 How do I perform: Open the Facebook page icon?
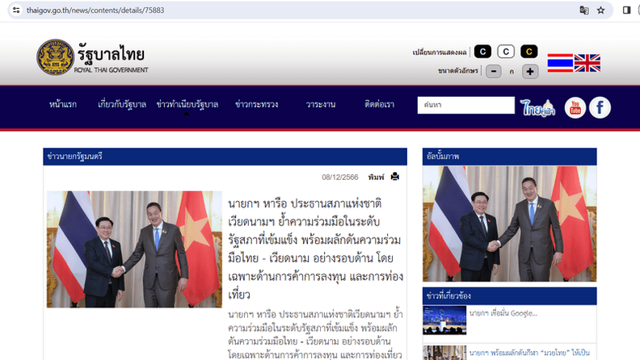click(600, 107)
